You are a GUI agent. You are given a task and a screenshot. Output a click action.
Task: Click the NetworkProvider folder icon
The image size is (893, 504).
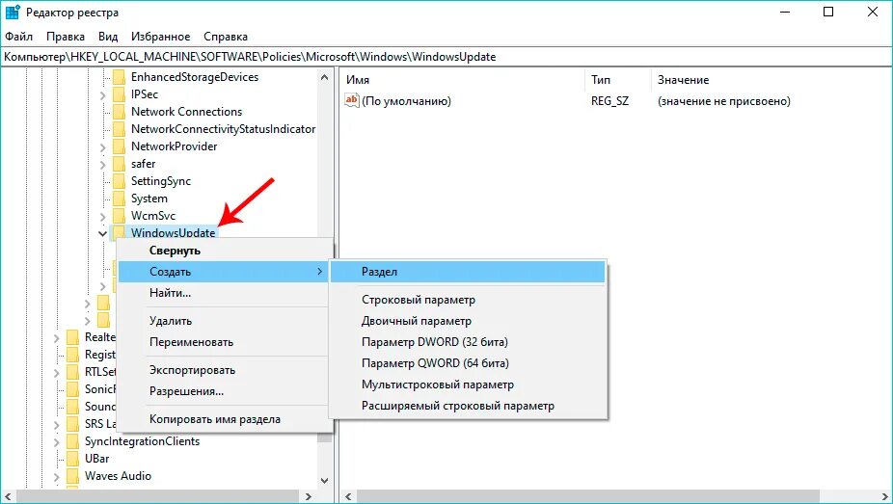[119, 146]
